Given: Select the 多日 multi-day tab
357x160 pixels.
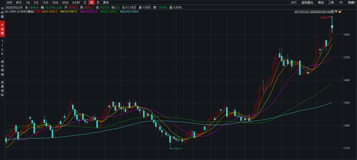Looking at the screenshot, I should pos(19,3).
